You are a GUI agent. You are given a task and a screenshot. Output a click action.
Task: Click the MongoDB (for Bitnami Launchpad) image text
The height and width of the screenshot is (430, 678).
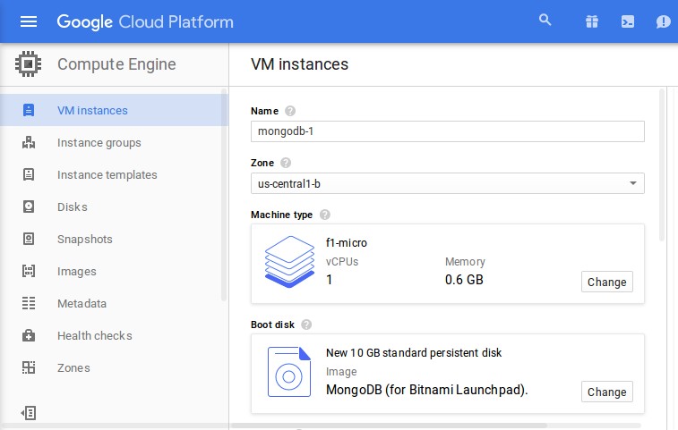tap(427, 390)
